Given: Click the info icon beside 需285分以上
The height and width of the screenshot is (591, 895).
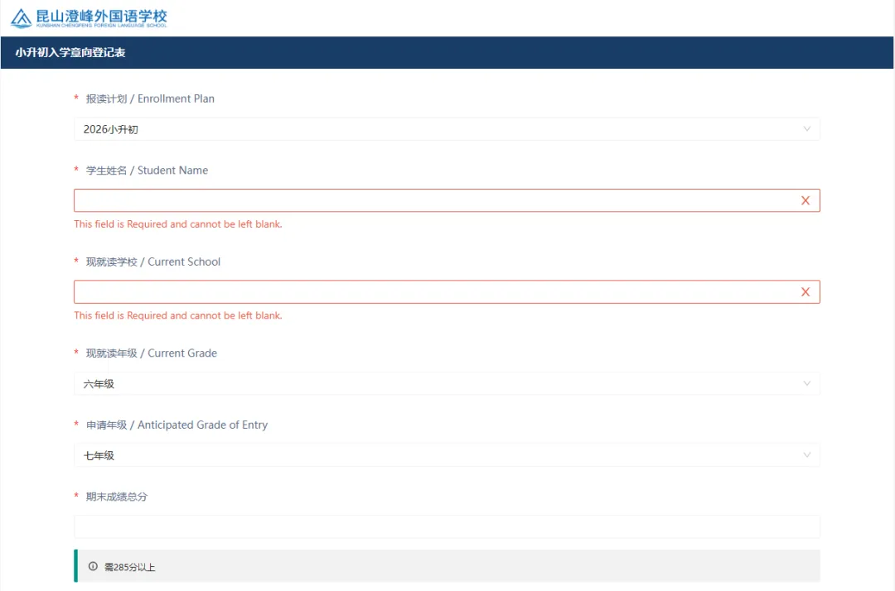Looking at the screenshot, I should click(x=93, y=567).
